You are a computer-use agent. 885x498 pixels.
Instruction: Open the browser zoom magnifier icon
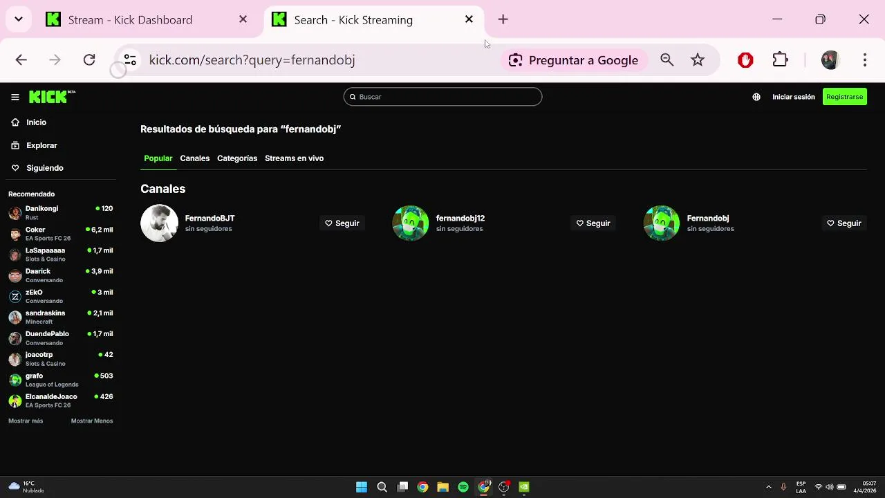[667, 60]
